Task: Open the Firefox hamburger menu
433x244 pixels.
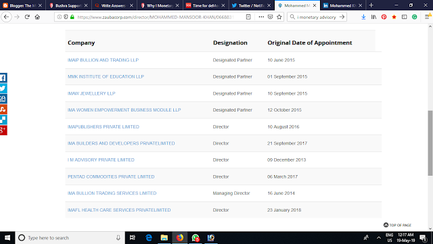Action: [427, 17]
